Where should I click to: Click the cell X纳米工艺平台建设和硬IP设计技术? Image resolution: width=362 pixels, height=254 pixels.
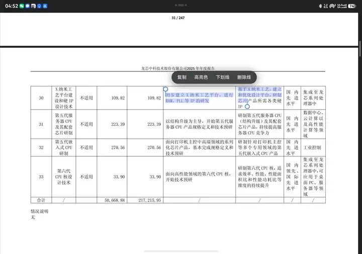tap(64, 98)
